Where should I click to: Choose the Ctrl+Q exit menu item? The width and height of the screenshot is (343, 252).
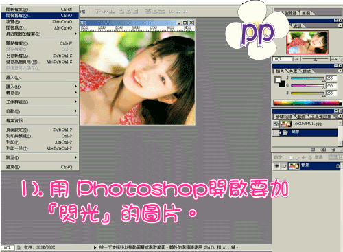tap(40, 167)
